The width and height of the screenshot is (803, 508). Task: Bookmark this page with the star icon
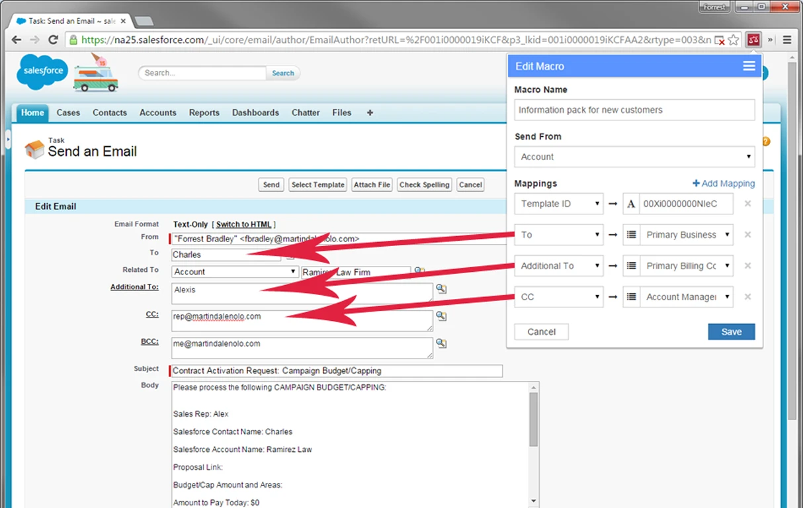pyautogui.click(x=733, y=40)
